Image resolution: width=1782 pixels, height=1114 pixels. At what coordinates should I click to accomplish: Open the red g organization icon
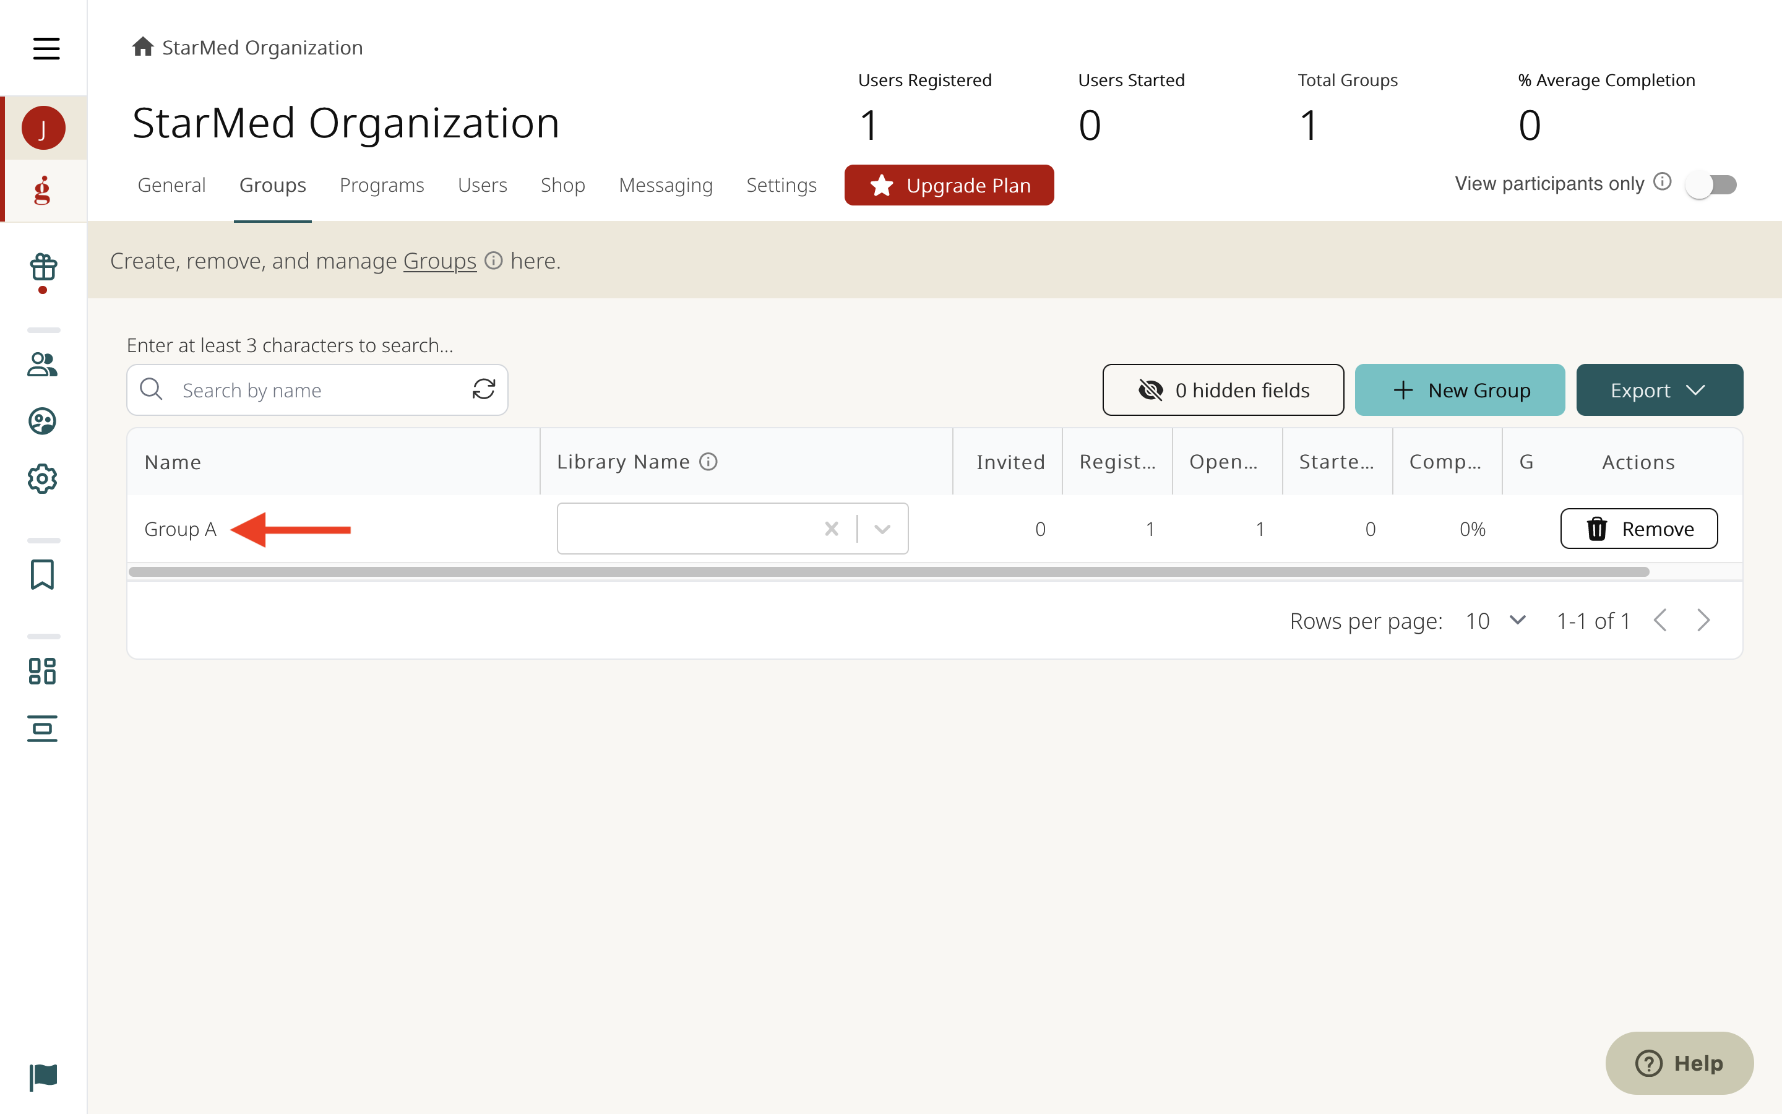43,190
